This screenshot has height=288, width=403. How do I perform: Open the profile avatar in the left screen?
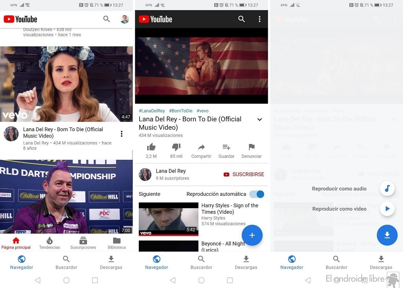click(125, 19)
